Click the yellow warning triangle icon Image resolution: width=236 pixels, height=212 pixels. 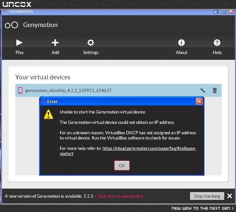coord(48,114)
